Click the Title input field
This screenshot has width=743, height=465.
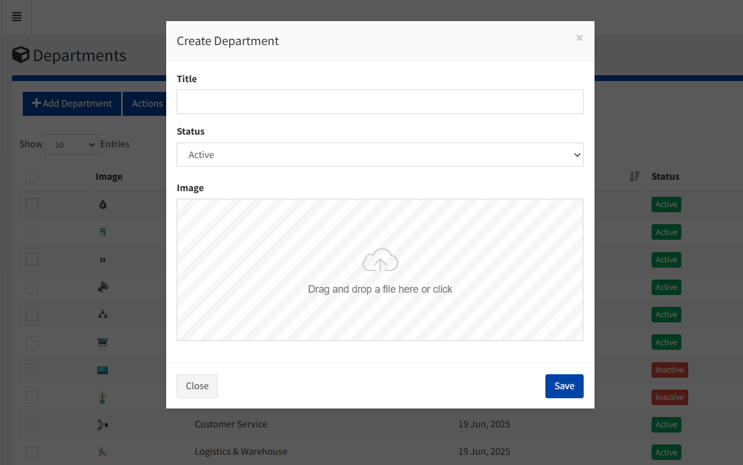click(380, 102)
